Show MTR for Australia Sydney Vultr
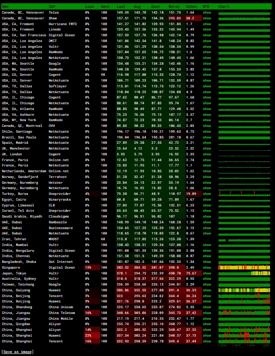The width and height of the screenshot is (275, 356). point(207,279)
